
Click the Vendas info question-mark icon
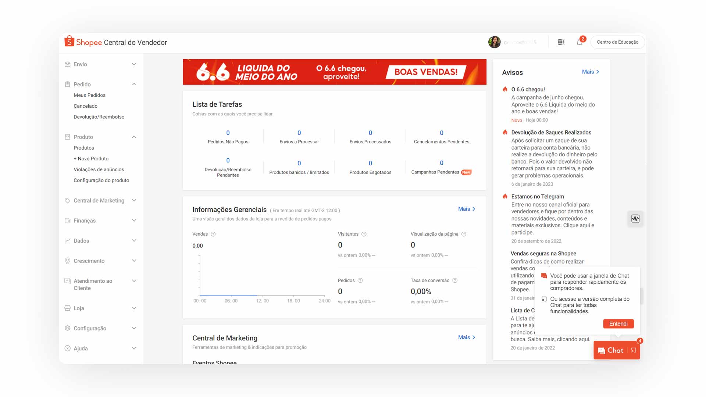point(213,234)
